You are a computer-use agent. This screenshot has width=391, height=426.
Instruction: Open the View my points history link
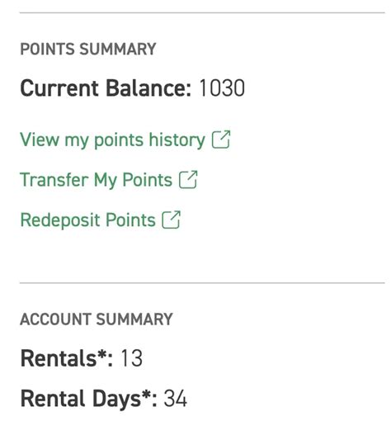click(113, 140)
